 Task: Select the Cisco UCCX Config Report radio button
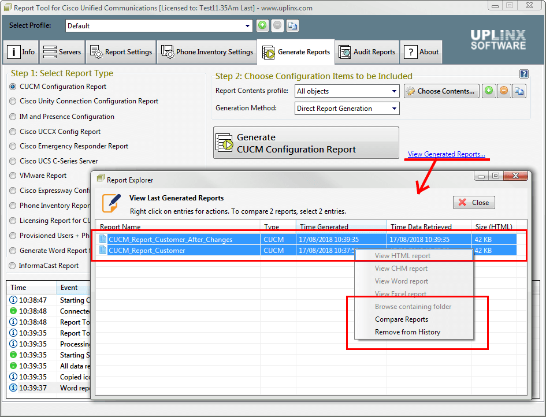point(13,132)
